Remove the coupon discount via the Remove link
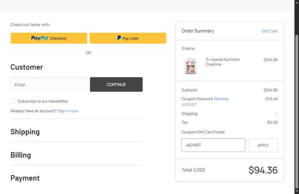 point(221,99)
